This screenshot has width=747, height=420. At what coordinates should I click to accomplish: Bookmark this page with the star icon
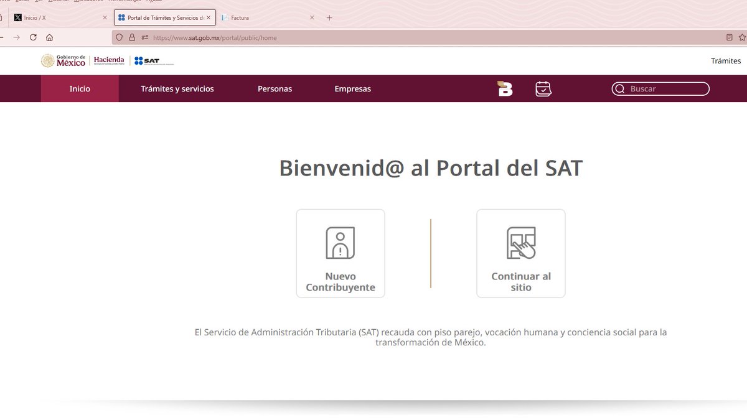[742, 37]
